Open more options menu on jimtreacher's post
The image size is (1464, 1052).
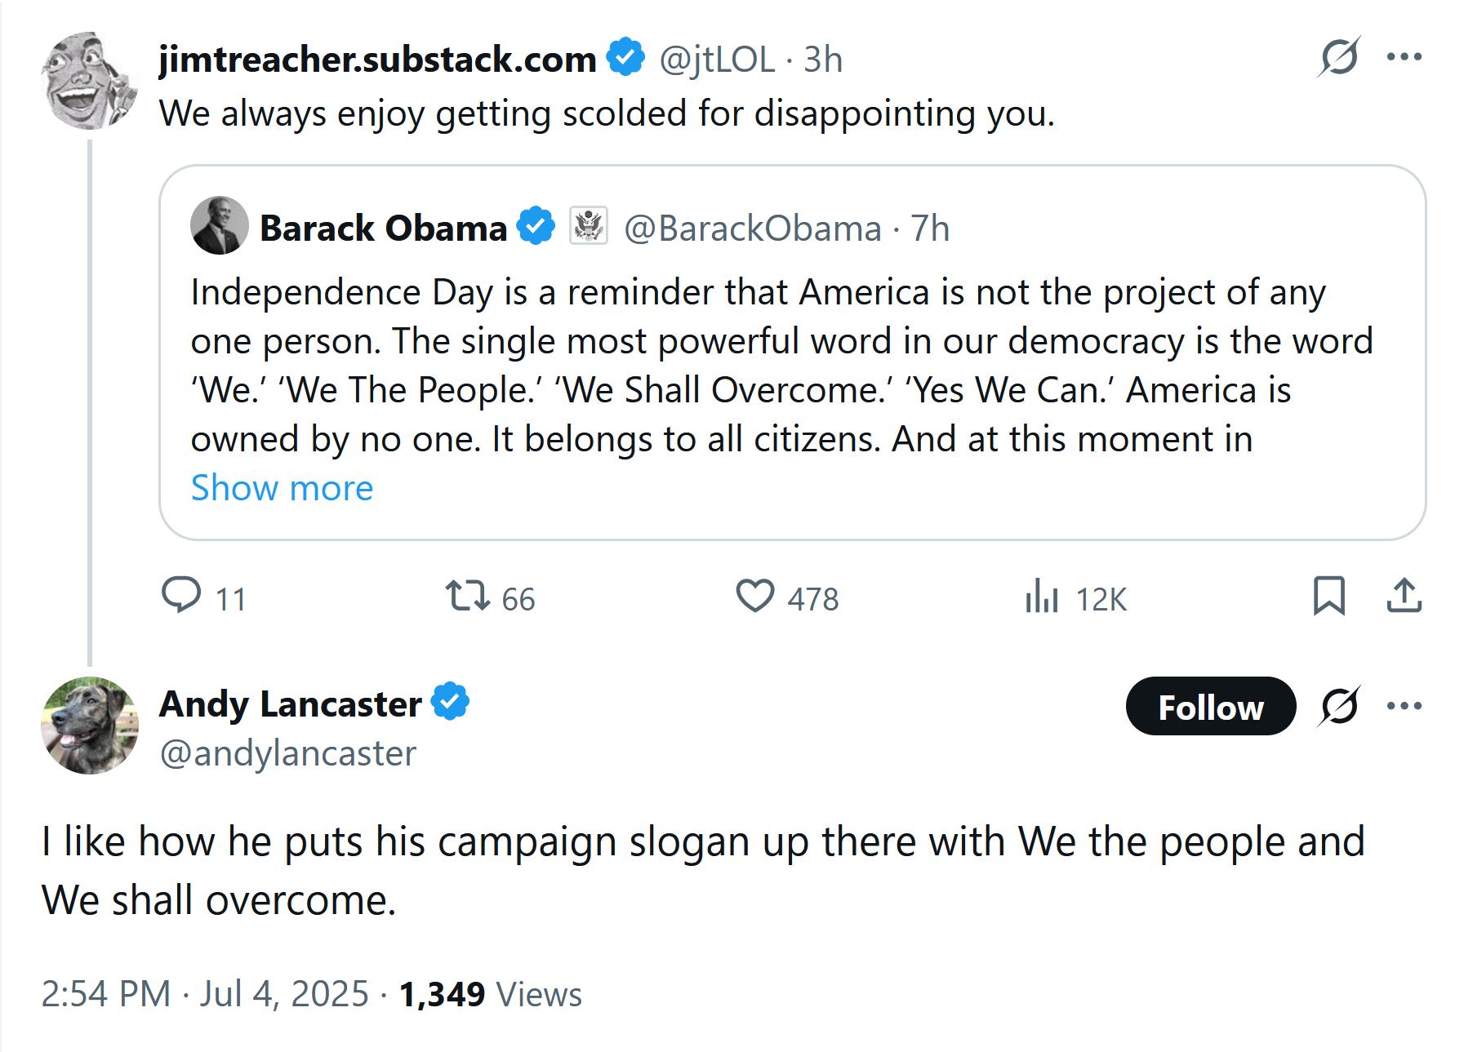tap(1404, 57)
